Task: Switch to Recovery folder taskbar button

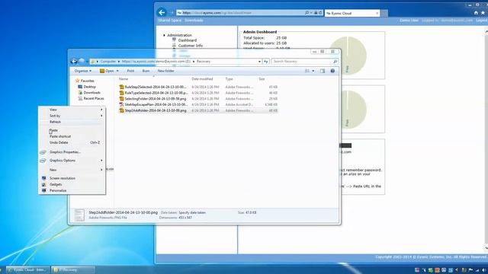Action: (x=73, y=269)
